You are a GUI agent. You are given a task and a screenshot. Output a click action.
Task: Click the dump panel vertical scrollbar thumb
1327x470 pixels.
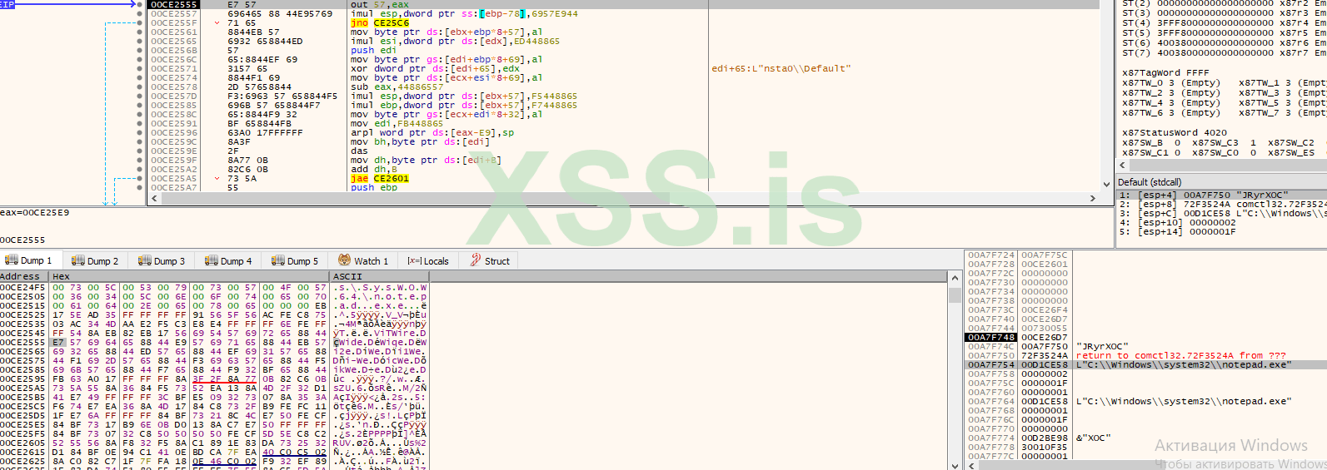pos(955,294)
